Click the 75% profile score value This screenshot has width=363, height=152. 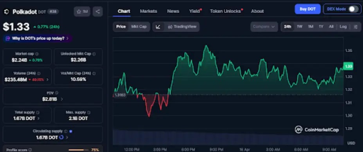tap(95, 150)
